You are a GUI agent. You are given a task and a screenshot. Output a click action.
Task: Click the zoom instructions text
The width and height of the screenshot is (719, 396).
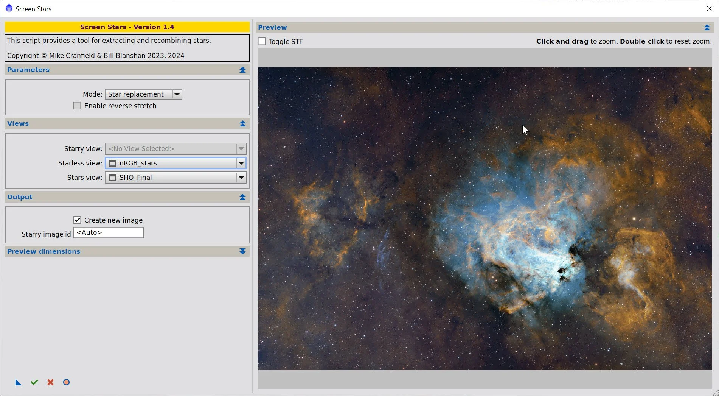pyautogui.click(x=624, y=41)
